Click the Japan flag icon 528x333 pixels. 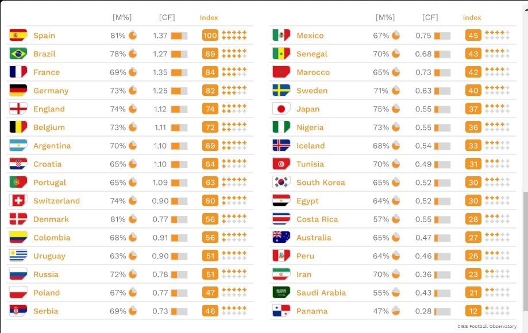tap(282, 109)
